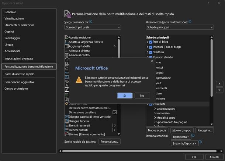Click the Accetta revisione command icon
The width and height of the screenshot is (225, 161).
point(67,37)
